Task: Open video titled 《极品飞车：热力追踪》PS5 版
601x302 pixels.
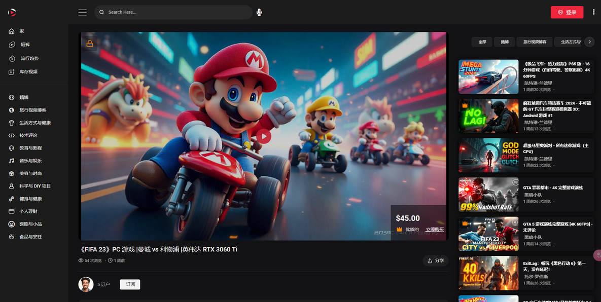Action: 556,70
